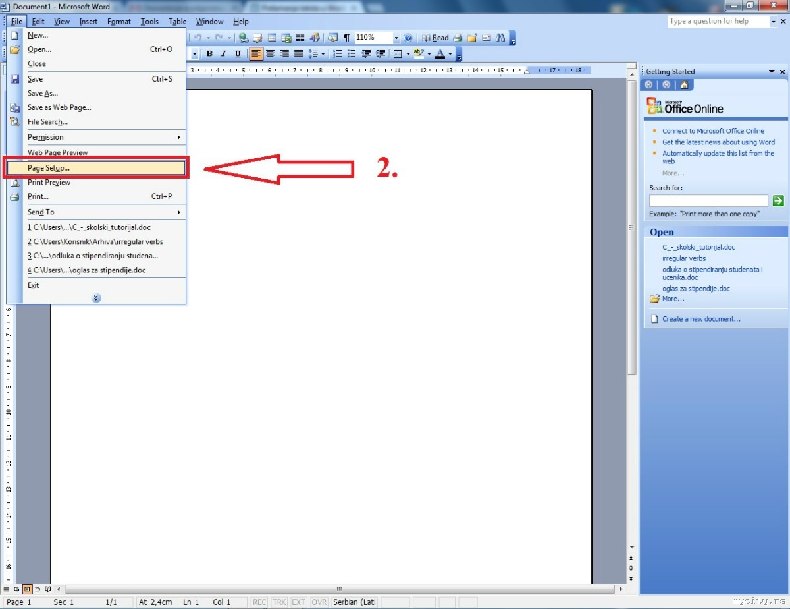Click the horizontal scrollbar thumb

pos(340,589)
